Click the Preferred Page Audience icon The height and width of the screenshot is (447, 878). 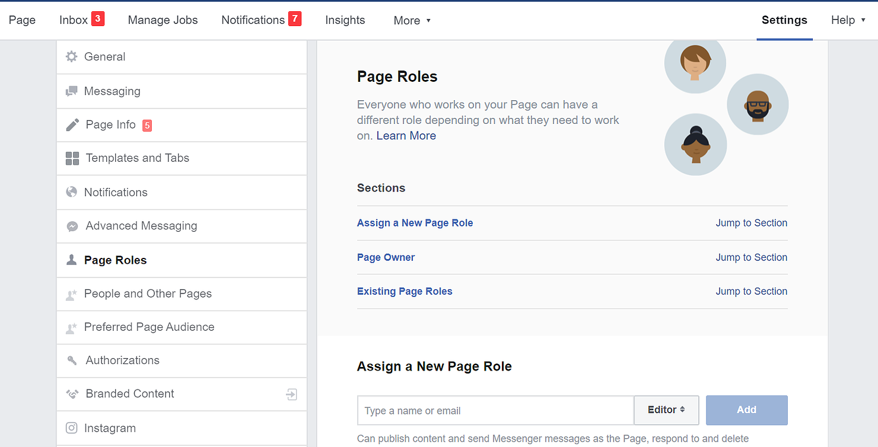point(71,327)
